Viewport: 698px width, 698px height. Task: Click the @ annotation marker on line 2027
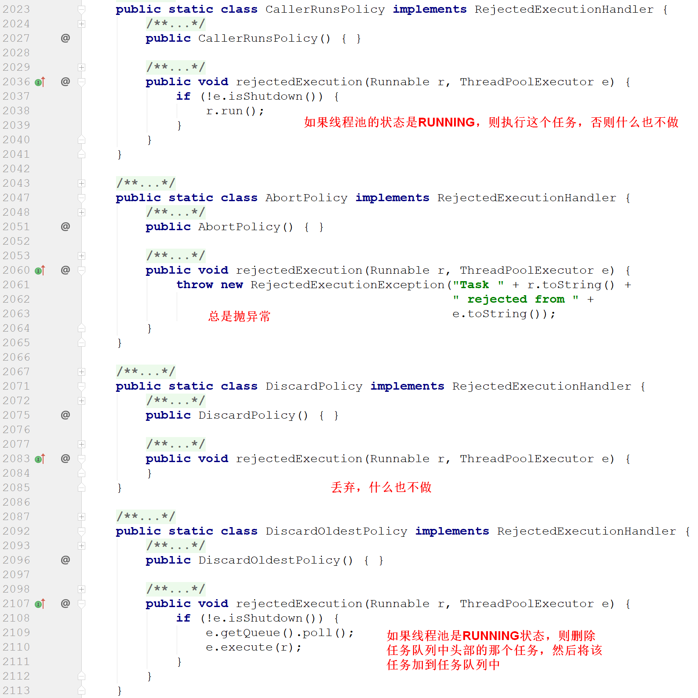65,38
